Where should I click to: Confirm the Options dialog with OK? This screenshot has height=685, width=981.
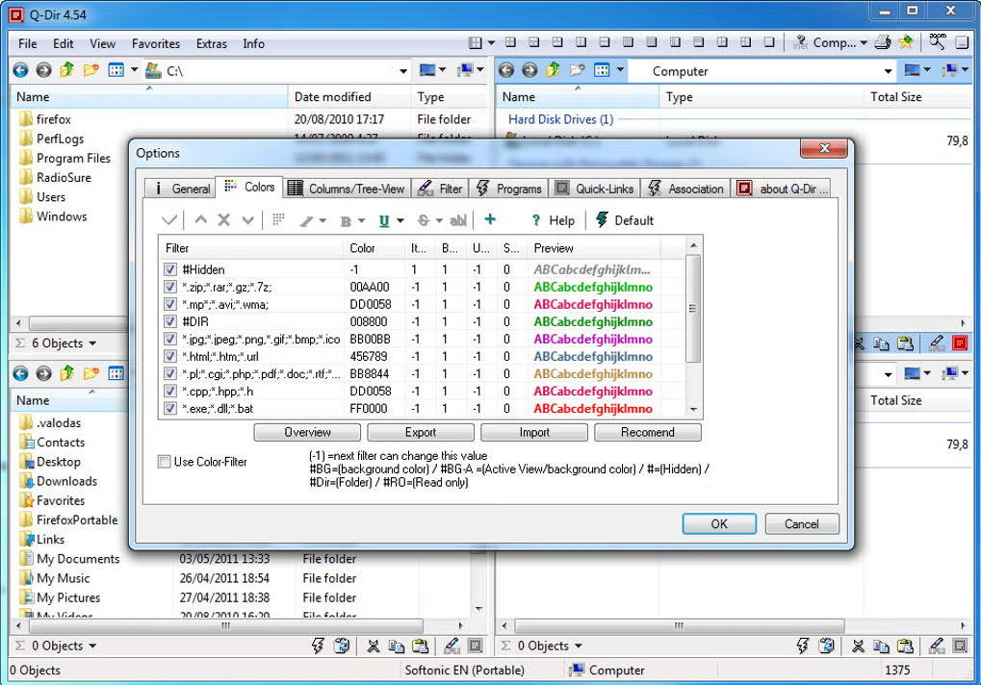coord(719,523)
